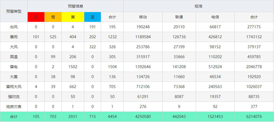The height and width of the screenshot is (122, 274).
Task: Click the 移动 column header
Action: (143, 17)
